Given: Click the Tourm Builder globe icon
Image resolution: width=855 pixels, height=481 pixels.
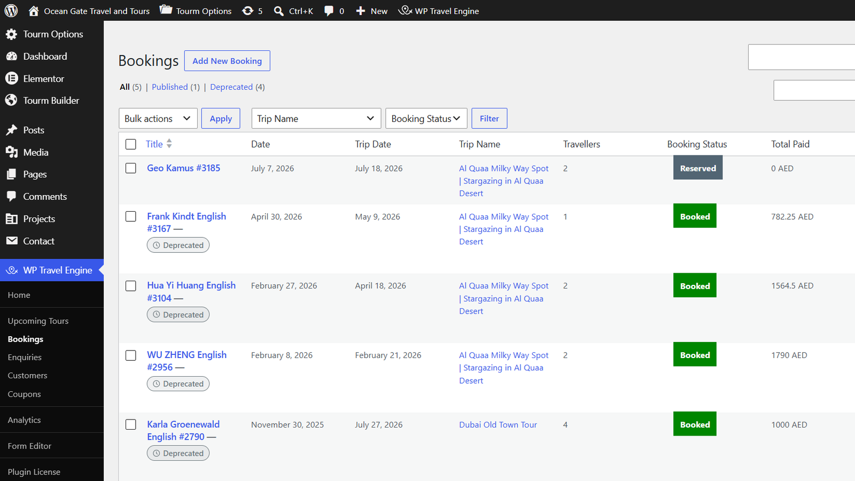Looking at the screenshot, I should pos(12,100).
